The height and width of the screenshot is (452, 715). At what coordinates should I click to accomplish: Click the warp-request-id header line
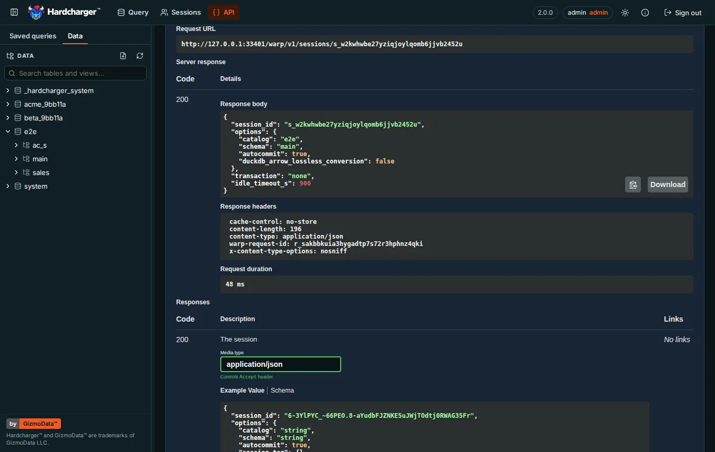tap(326, 244)
